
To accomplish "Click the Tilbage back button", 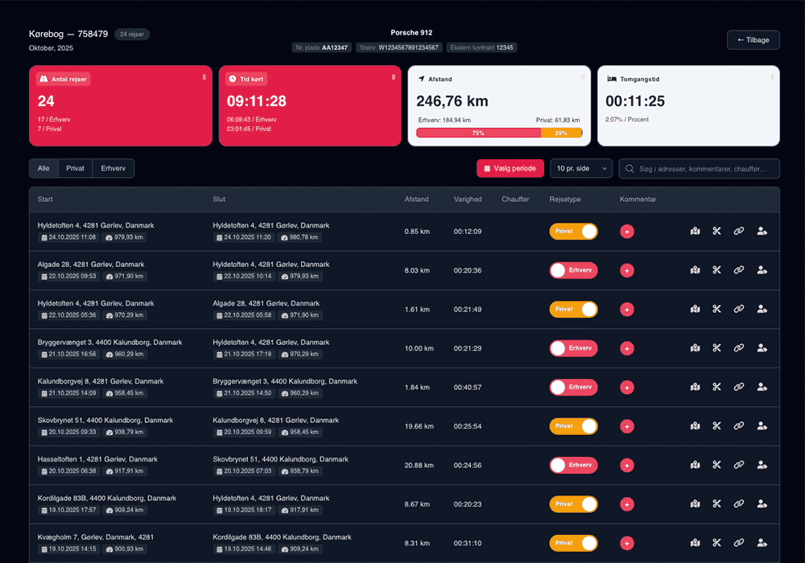I will (x=753, y=40).
